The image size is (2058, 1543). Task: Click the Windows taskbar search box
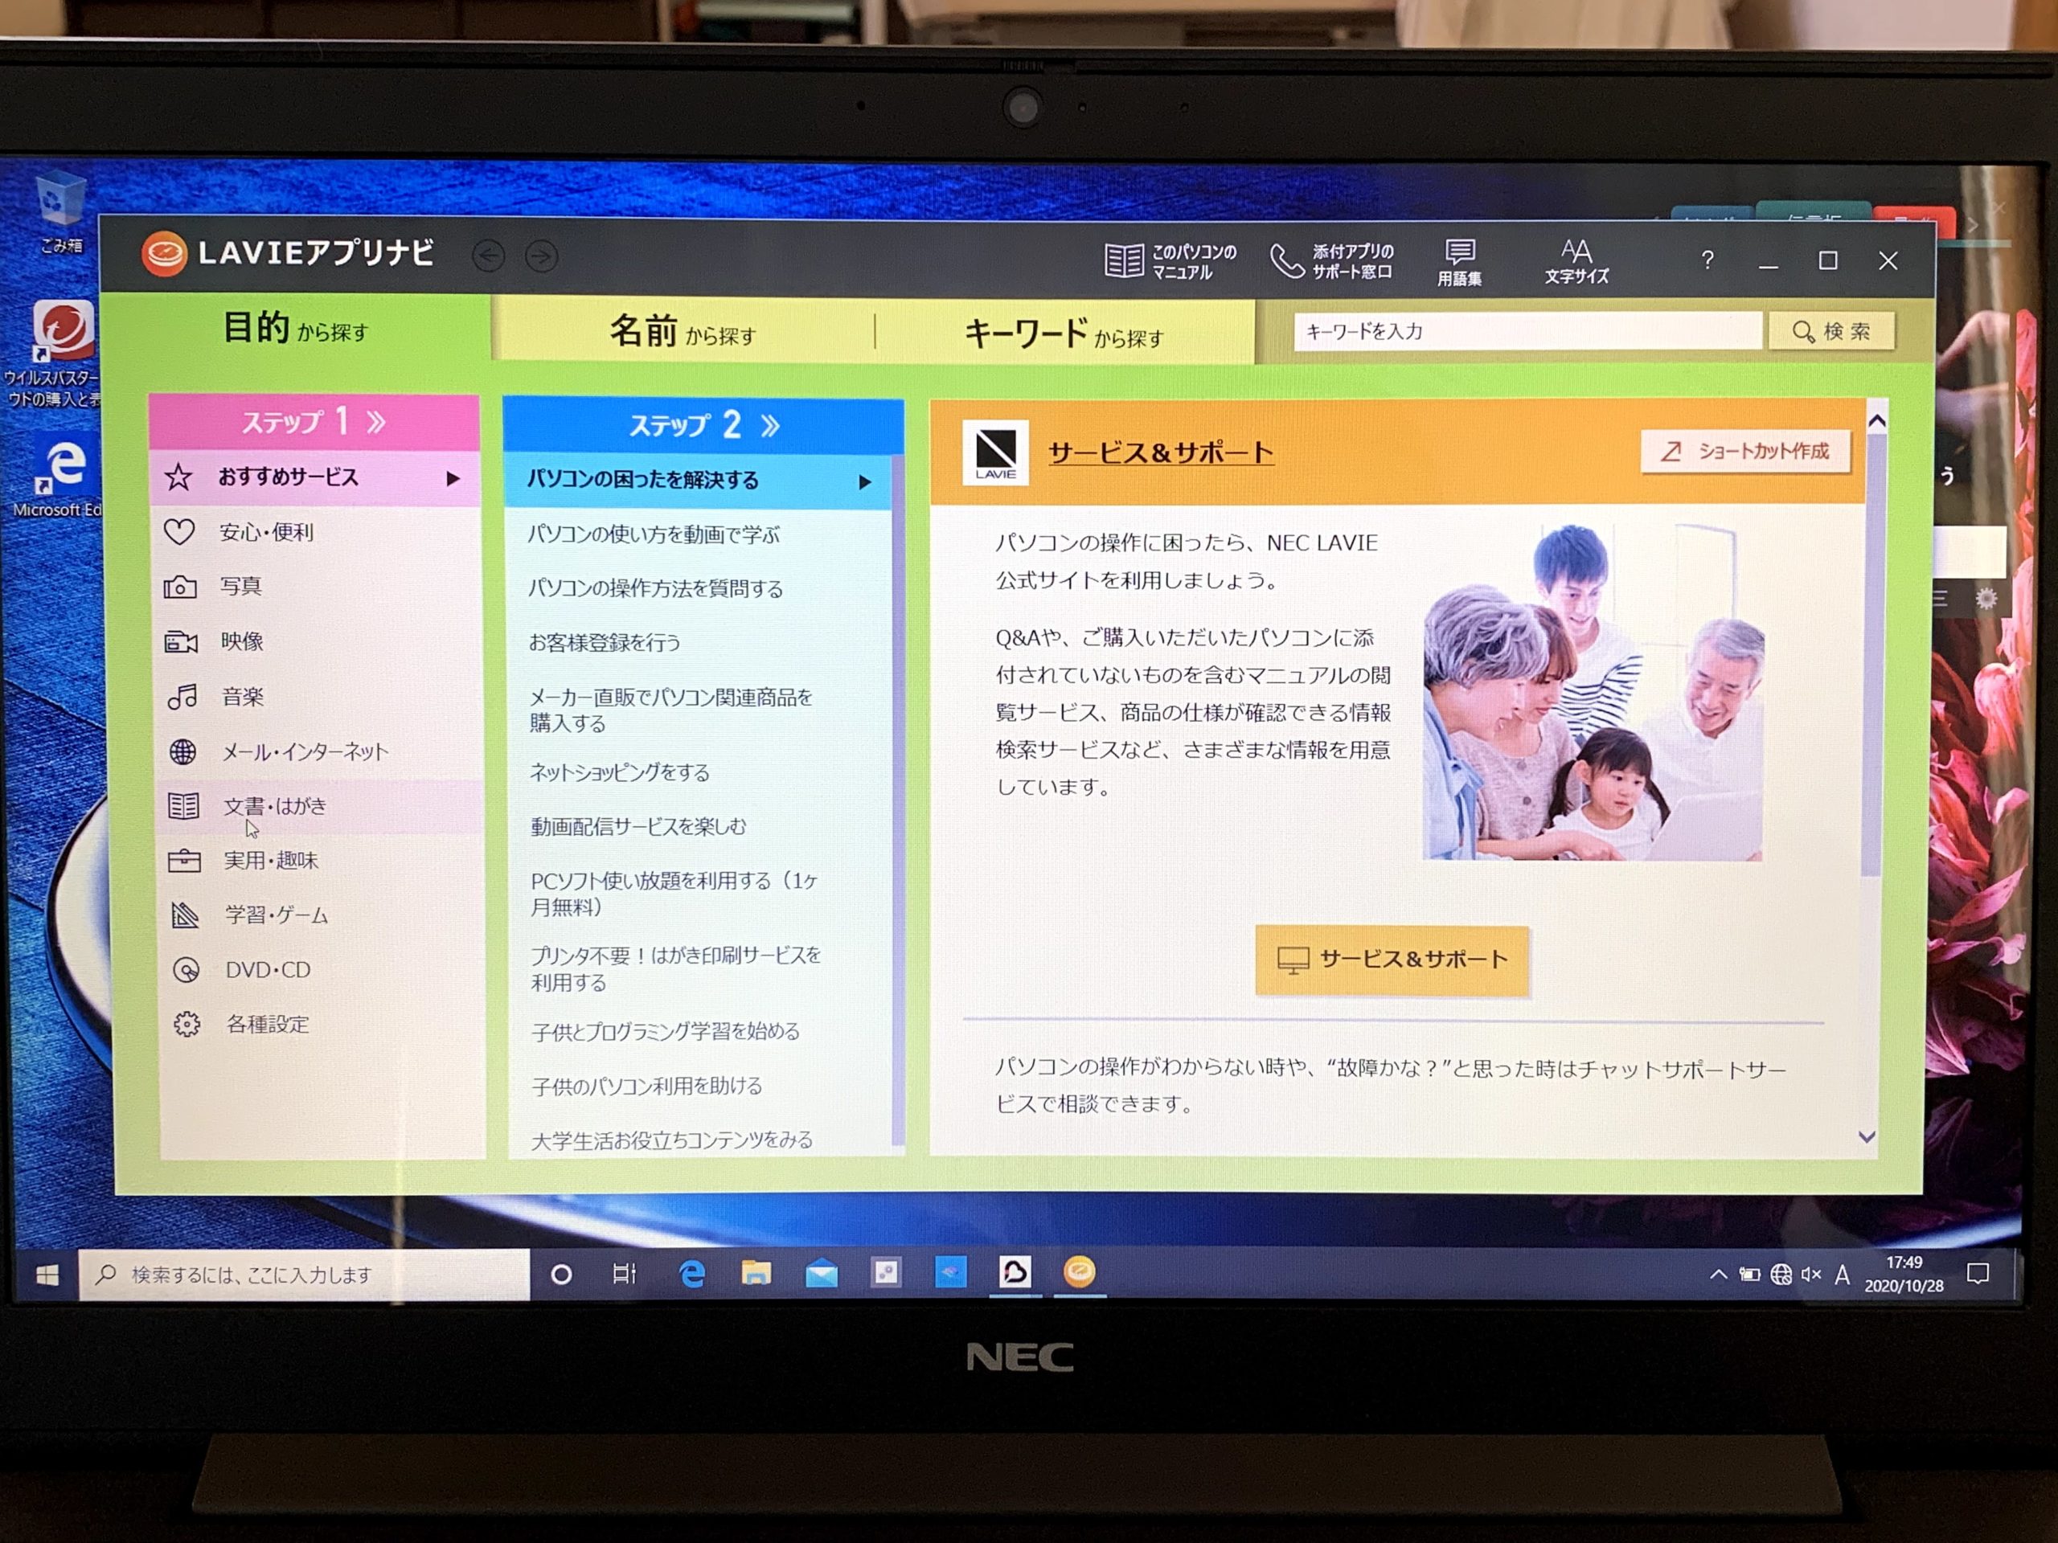303,1275
